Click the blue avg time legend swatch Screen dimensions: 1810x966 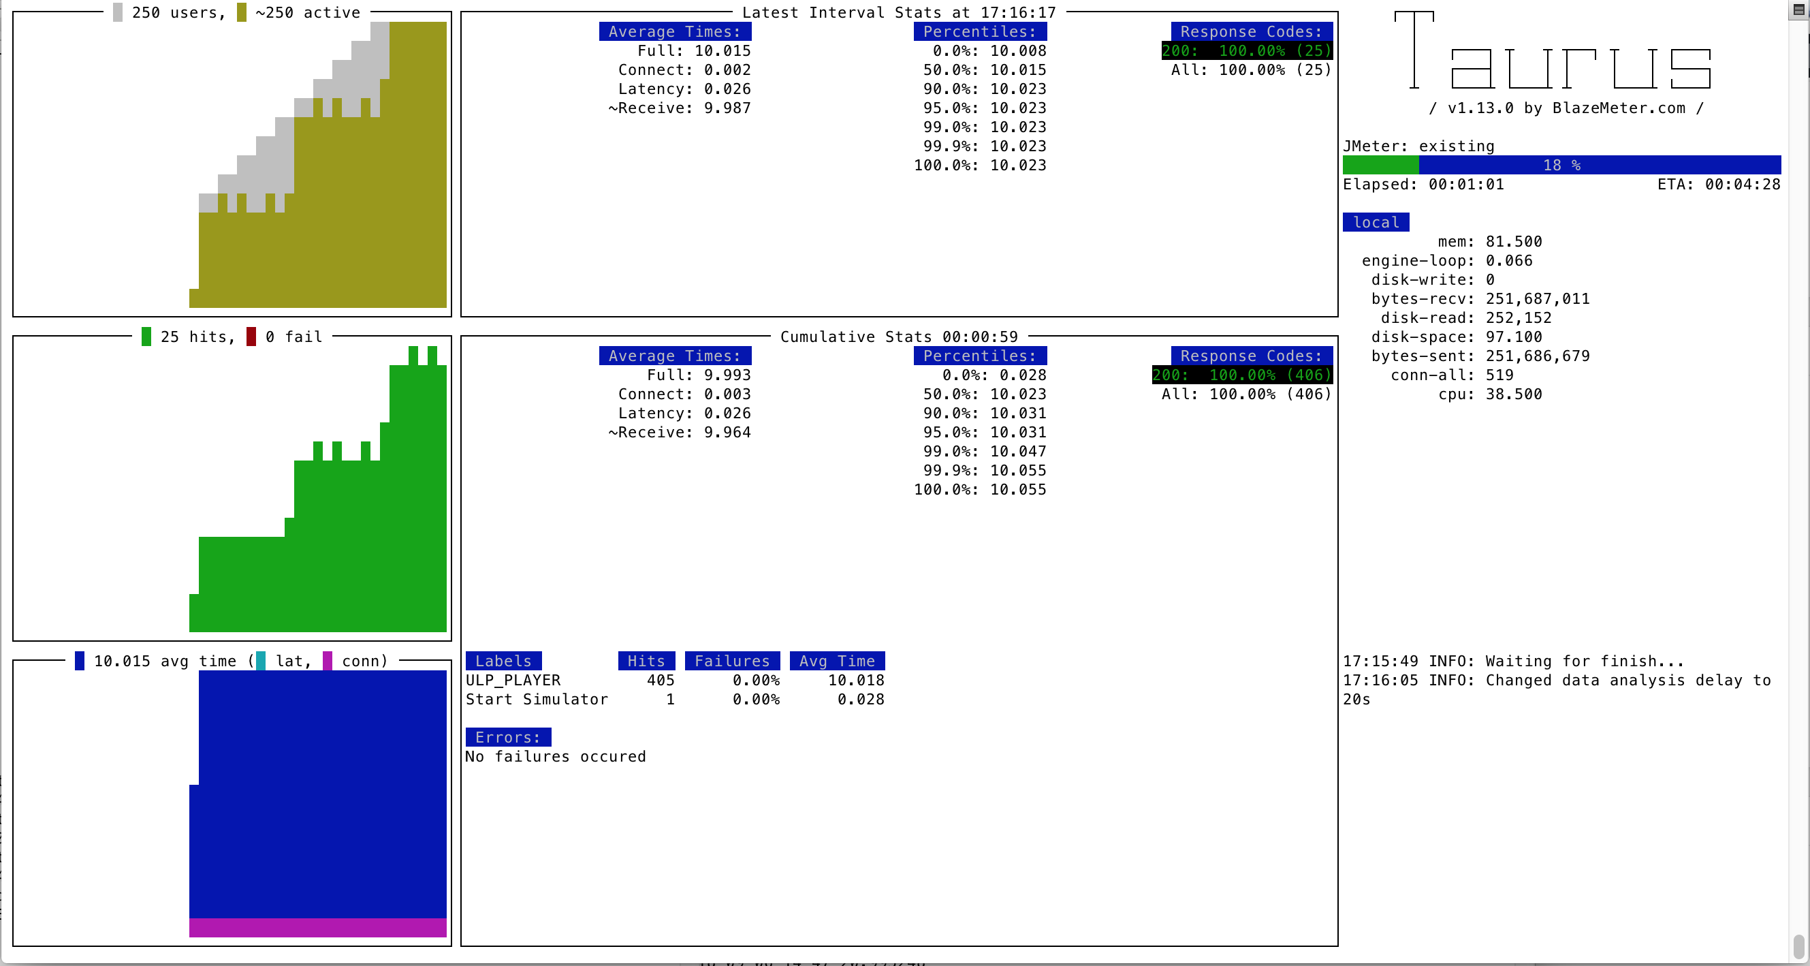[x=80, y=661]
